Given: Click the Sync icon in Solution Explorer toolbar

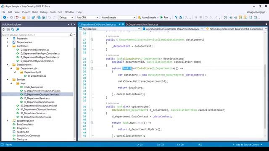Looking at the screenshot, I should 4,29.
